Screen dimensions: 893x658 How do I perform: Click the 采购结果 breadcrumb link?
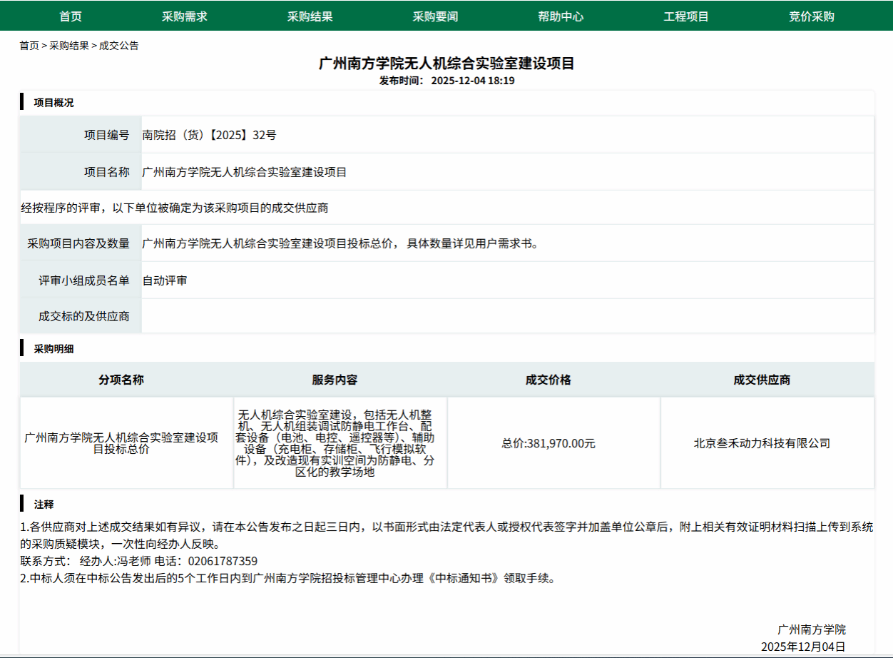point(69,46)
